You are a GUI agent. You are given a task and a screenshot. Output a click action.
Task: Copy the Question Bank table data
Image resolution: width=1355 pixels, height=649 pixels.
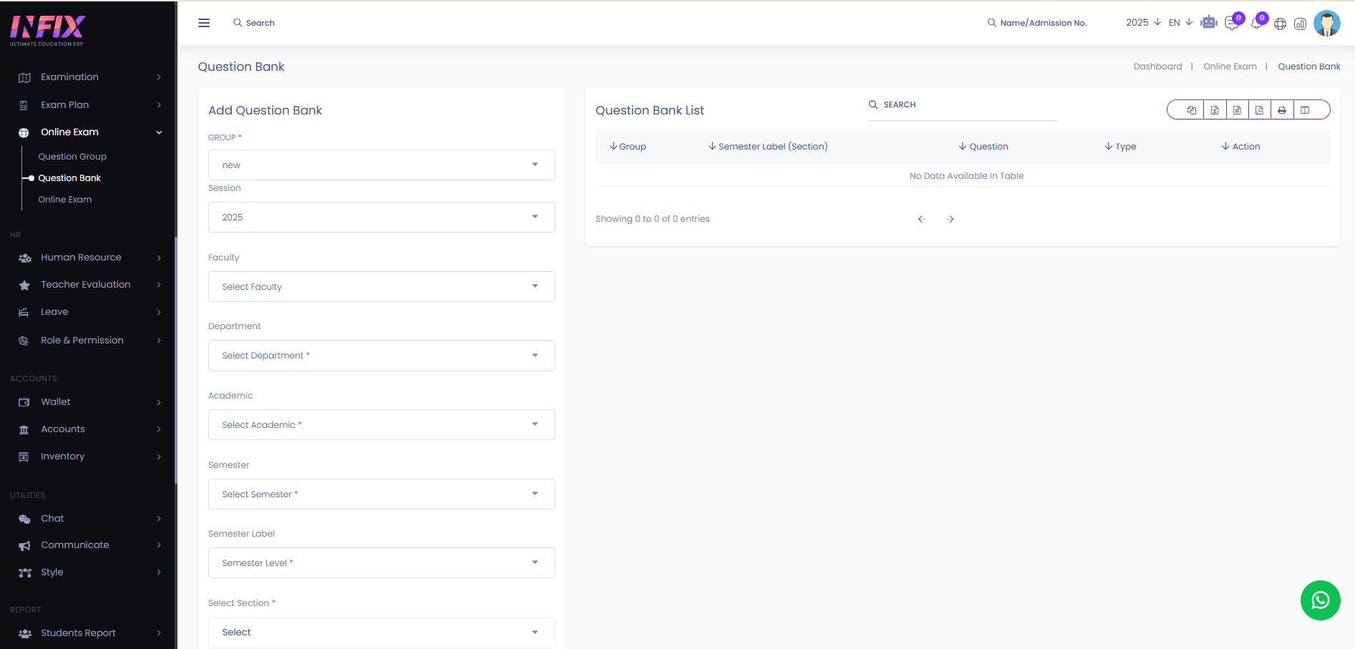pyautogui.click(x=1192, y=109)
